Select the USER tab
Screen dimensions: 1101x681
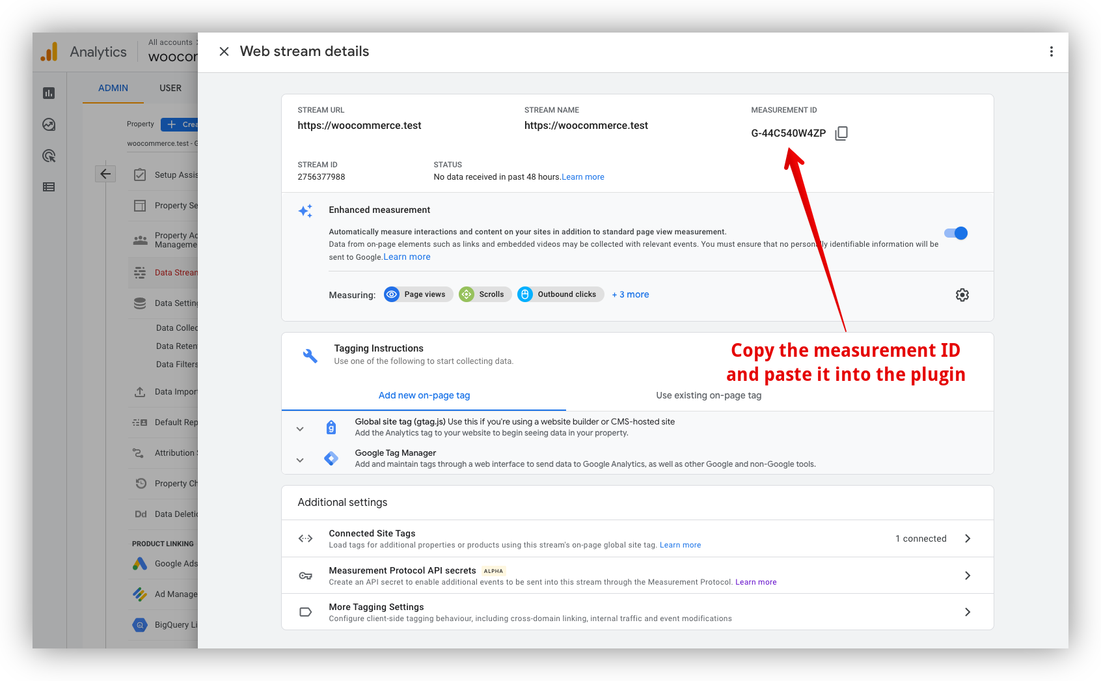pos(170,89)
